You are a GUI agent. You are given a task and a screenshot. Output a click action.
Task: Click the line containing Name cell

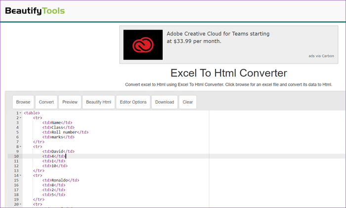(x=57, y=123)
